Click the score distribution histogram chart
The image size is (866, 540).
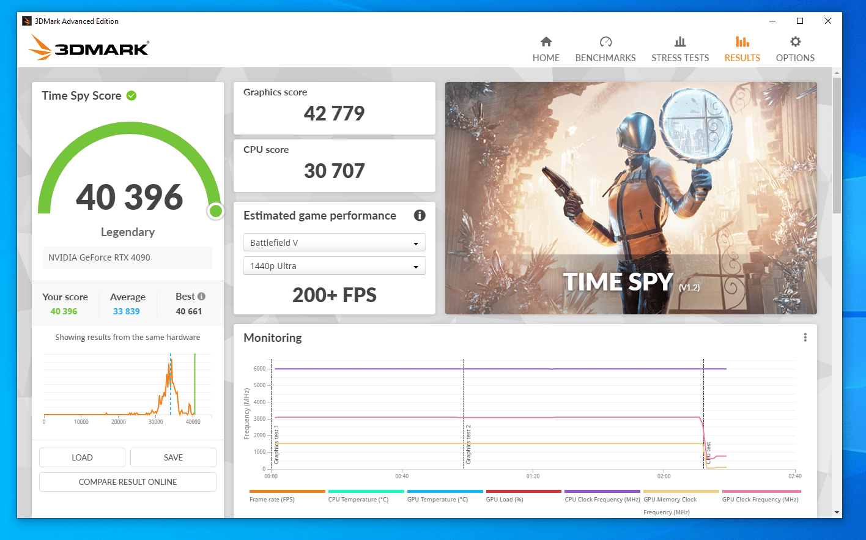click(128, 388)
